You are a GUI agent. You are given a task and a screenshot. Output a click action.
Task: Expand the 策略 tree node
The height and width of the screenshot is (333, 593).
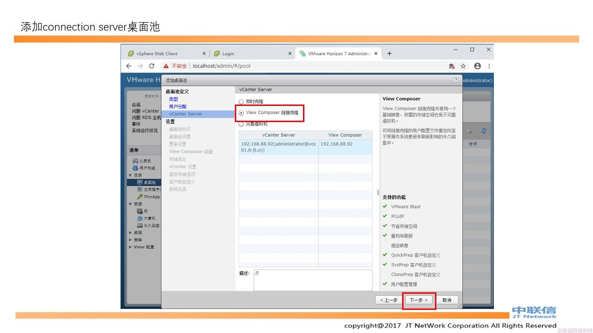pyautogui.click(x=131, y=240)
